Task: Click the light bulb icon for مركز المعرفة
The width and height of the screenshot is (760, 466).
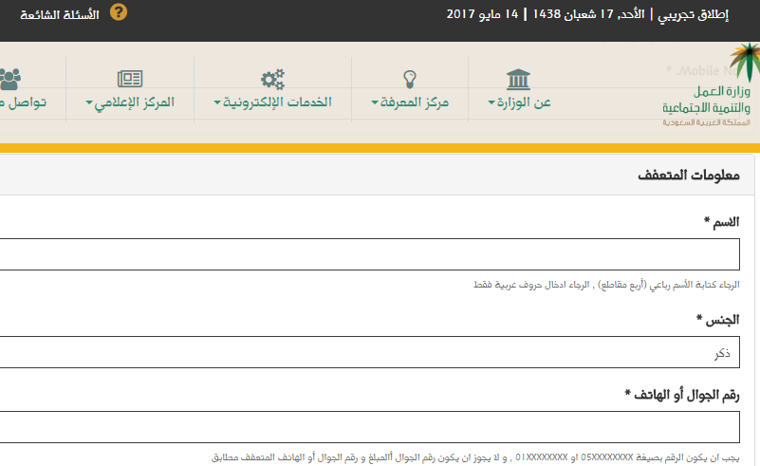Action: point(410,79)
